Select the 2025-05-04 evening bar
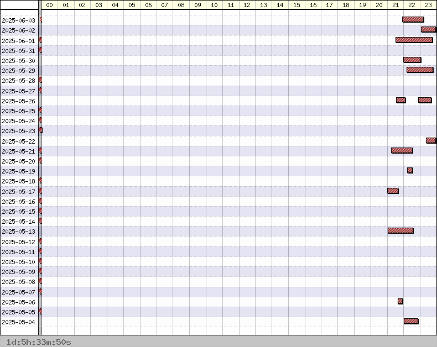This screenshot has height=347, width=437. [x=411, y=322]
